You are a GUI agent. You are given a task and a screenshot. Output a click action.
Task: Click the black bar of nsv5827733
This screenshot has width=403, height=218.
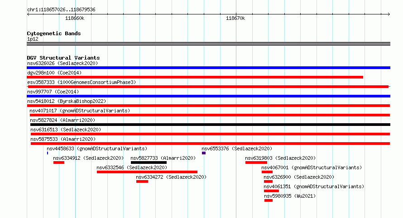149,162
